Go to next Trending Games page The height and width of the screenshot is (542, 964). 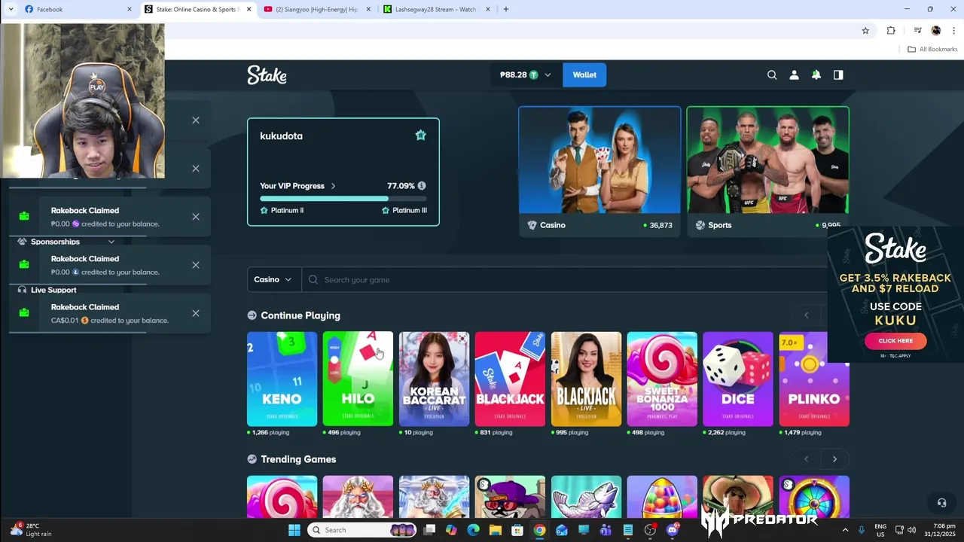click(x=834, y=459)
